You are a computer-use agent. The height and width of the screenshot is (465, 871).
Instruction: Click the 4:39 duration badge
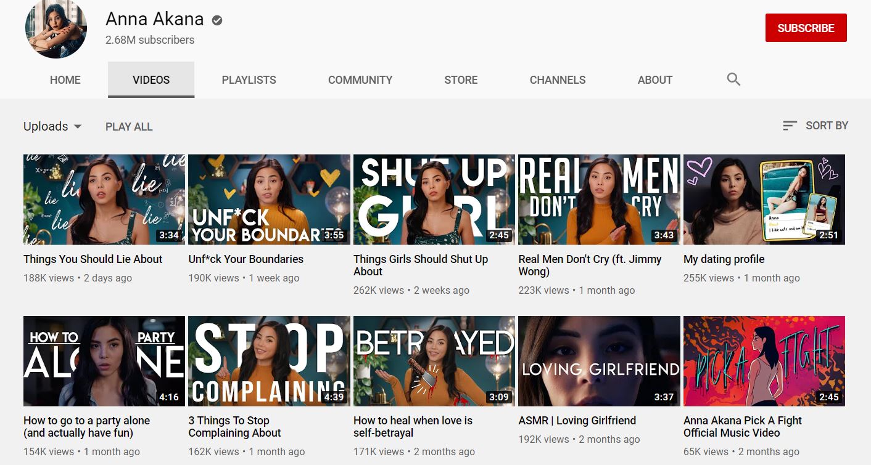tap(334, 397)
